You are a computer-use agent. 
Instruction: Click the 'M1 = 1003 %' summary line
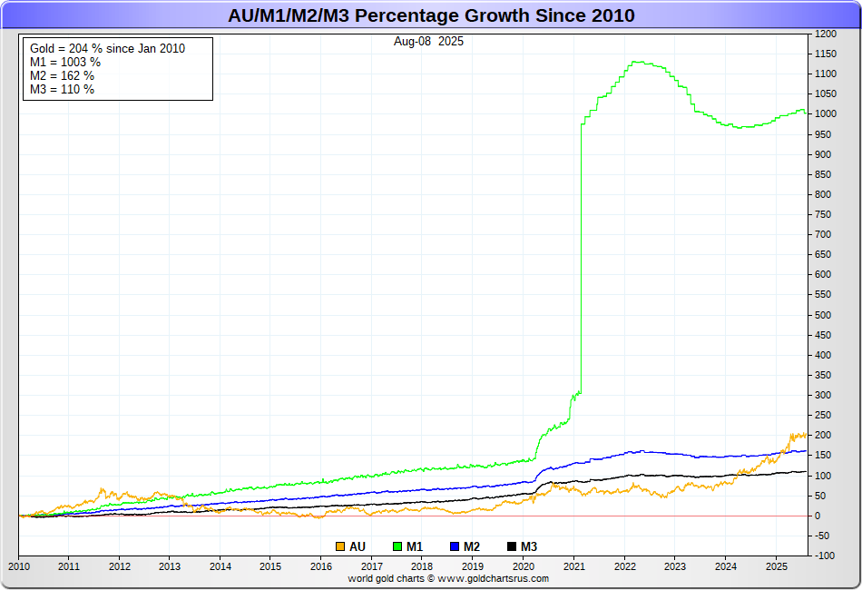pyautogui.click(x=65, y=63)
